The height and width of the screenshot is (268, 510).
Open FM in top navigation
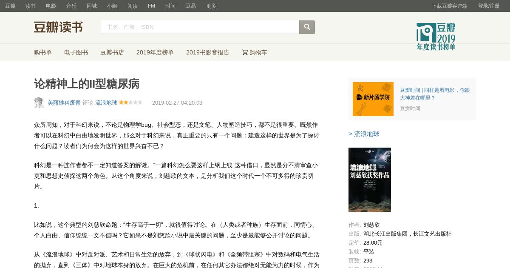pos(151,6)
